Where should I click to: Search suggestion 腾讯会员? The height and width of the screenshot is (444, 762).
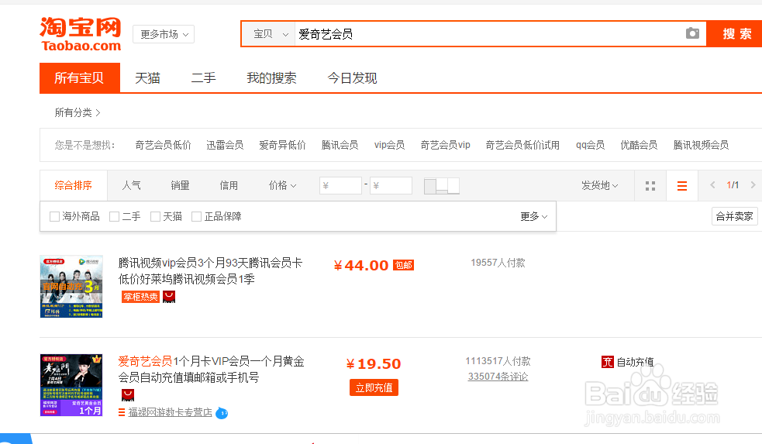[x=340, y=145]
